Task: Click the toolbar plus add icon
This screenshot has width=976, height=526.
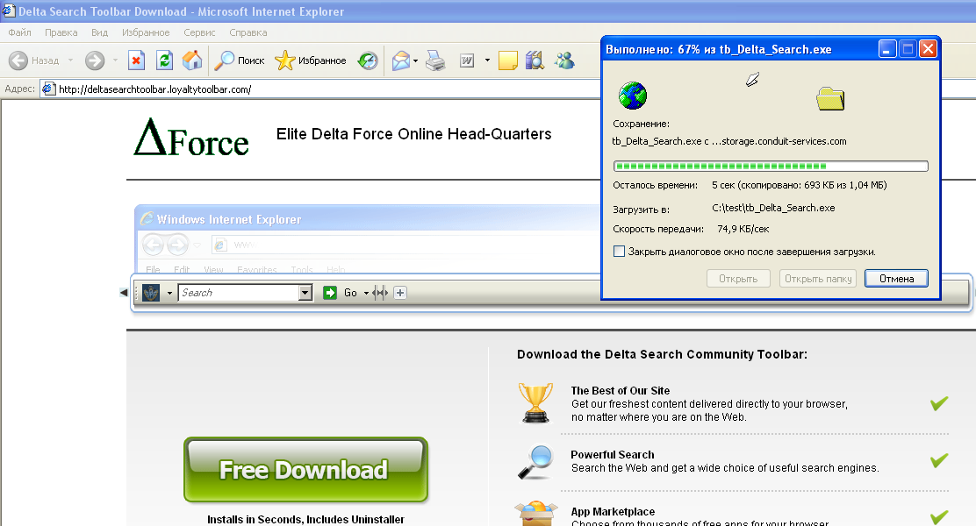Action: (x=400, y=292)
